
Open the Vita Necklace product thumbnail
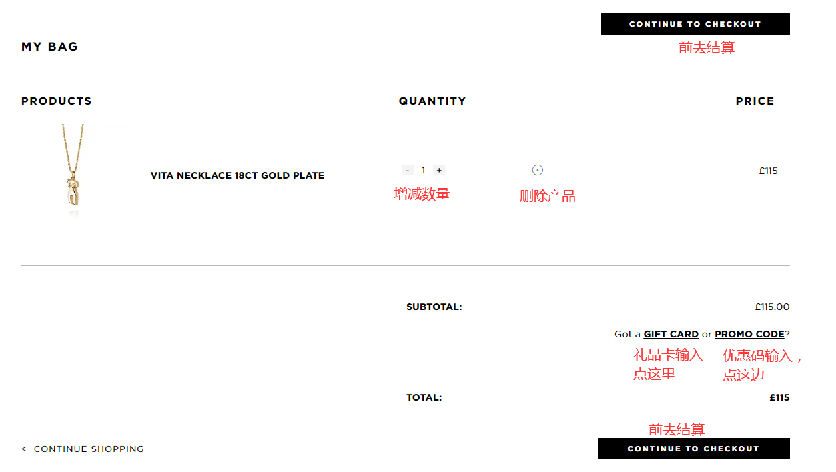72,171
